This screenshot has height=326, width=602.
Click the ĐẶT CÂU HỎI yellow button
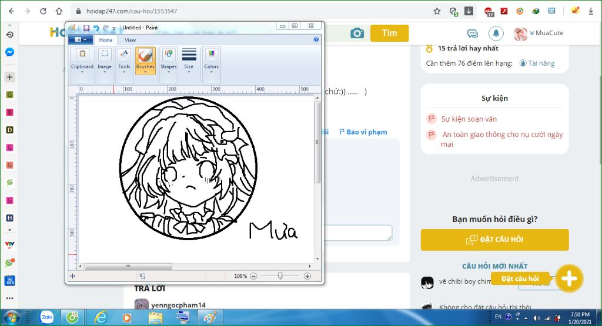494,240
